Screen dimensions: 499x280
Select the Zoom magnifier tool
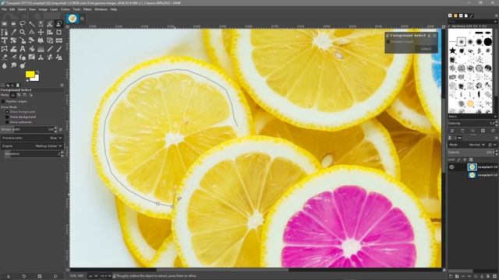point(23,32)
